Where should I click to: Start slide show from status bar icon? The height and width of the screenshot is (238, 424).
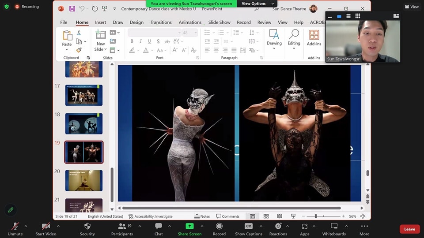tap(293, 216)
